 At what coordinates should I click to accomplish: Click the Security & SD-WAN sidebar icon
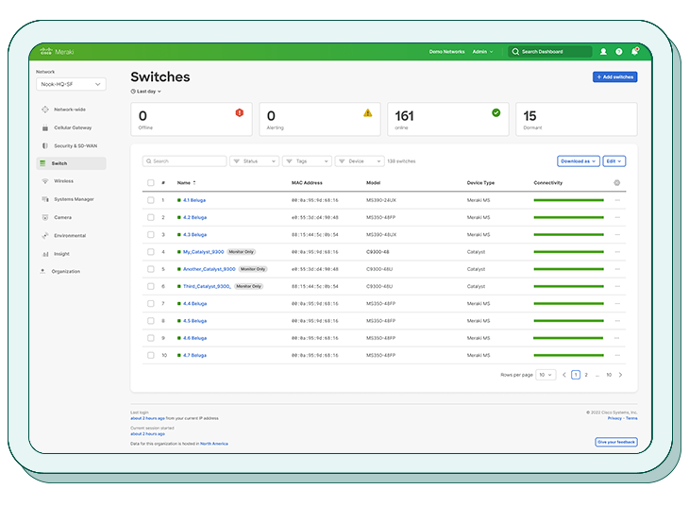(x=44, y=145)
